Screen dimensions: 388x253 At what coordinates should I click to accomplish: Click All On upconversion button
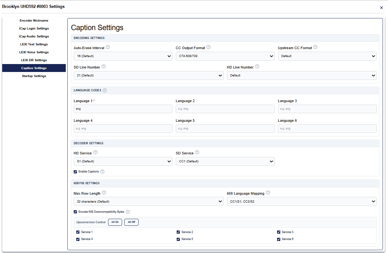pos(115,222)
